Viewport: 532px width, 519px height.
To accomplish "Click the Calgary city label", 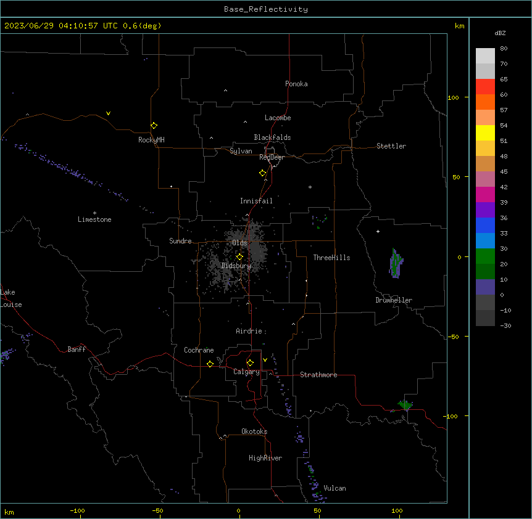I will tap(246, 372).
